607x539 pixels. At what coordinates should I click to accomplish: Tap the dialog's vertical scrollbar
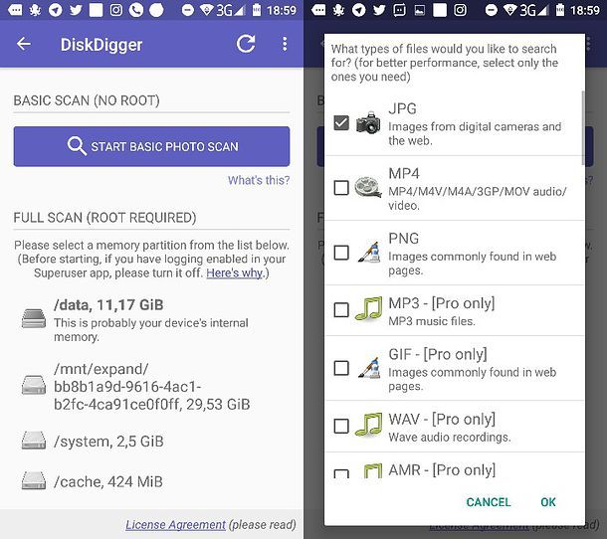582,127
